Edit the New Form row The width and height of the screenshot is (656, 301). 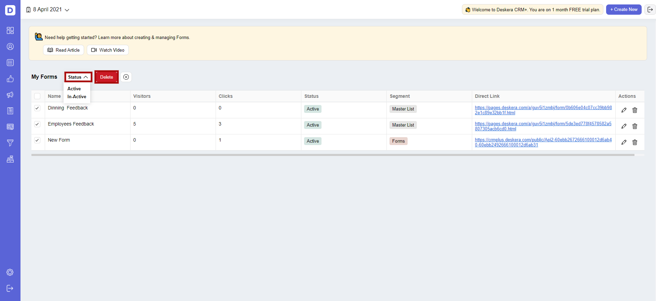(x=624, y=142)
